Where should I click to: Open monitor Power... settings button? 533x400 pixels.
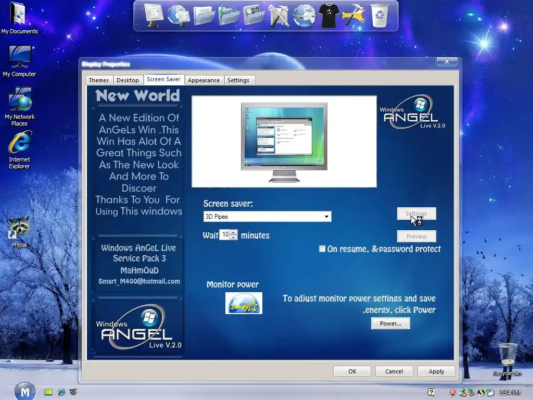(x=390, y=323)
